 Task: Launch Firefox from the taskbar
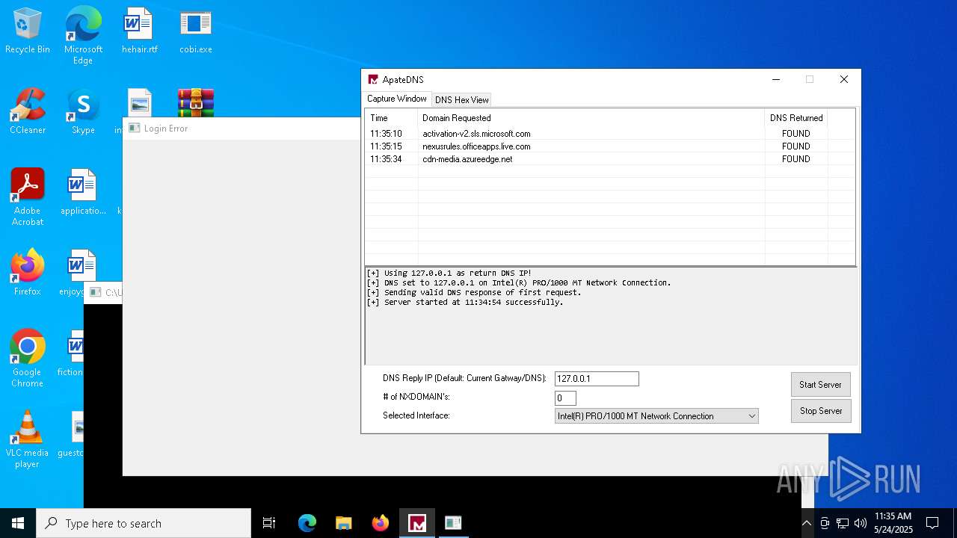pyautogui.click(x=380, y=523)
